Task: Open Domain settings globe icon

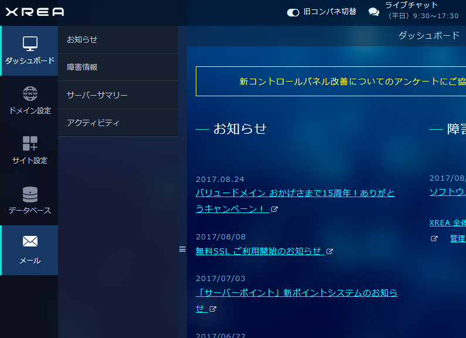Action: coord(30,94)
